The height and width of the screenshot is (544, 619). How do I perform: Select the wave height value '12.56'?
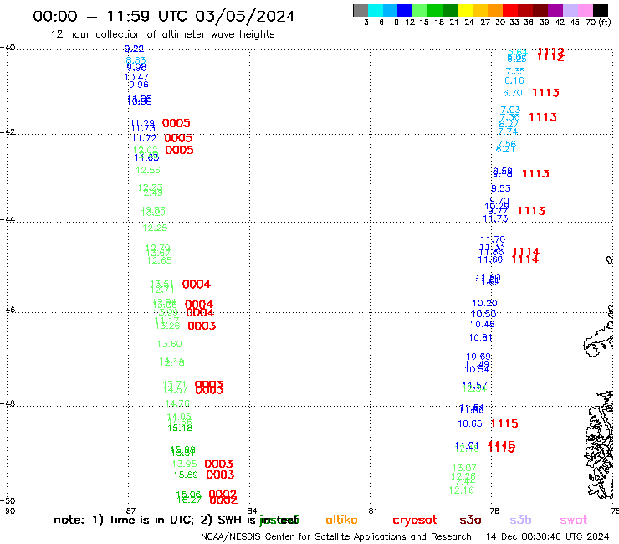tap(148, 170)
